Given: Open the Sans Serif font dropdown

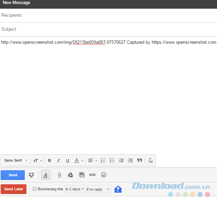Looking at the screenshot, I should click(16, 161).
